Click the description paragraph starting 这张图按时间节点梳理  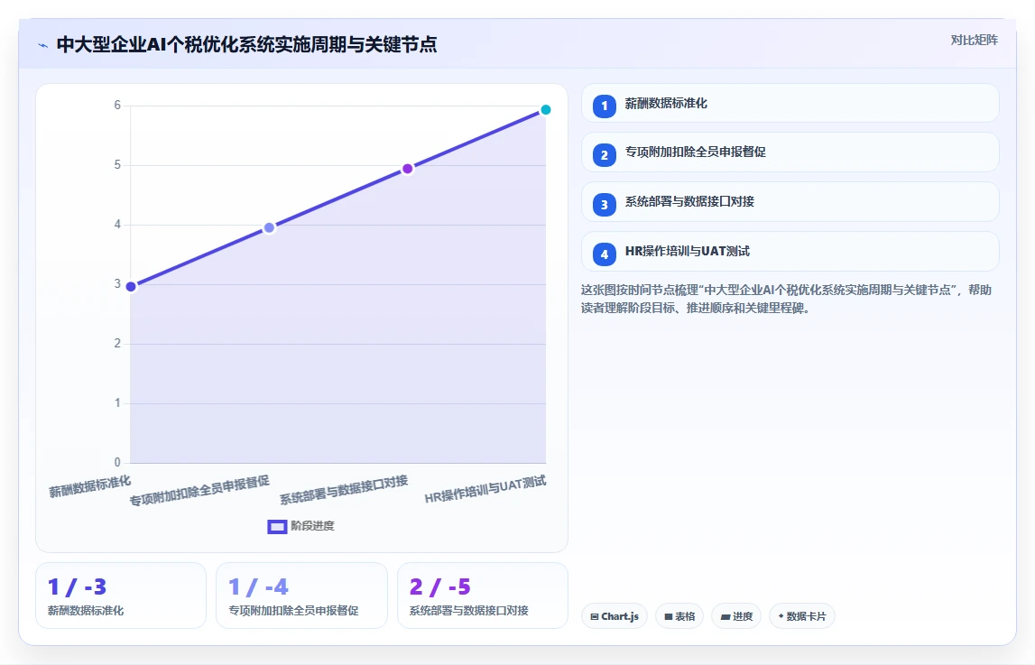click(786, 299)
